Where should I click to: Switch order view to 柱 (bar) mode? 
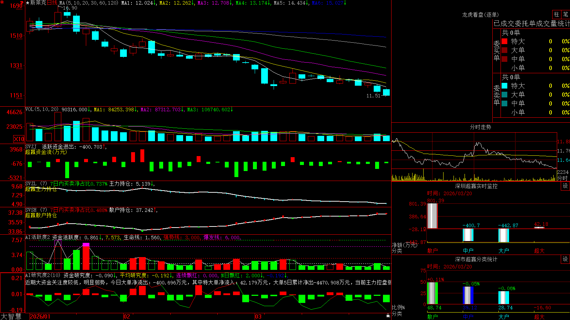click(556, 14)
